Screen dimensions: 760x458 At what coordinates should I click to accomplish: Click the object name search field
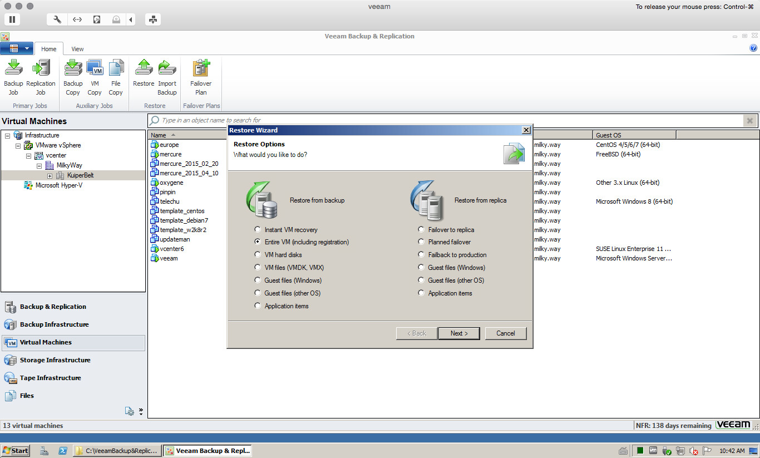[x=446, y=120]
